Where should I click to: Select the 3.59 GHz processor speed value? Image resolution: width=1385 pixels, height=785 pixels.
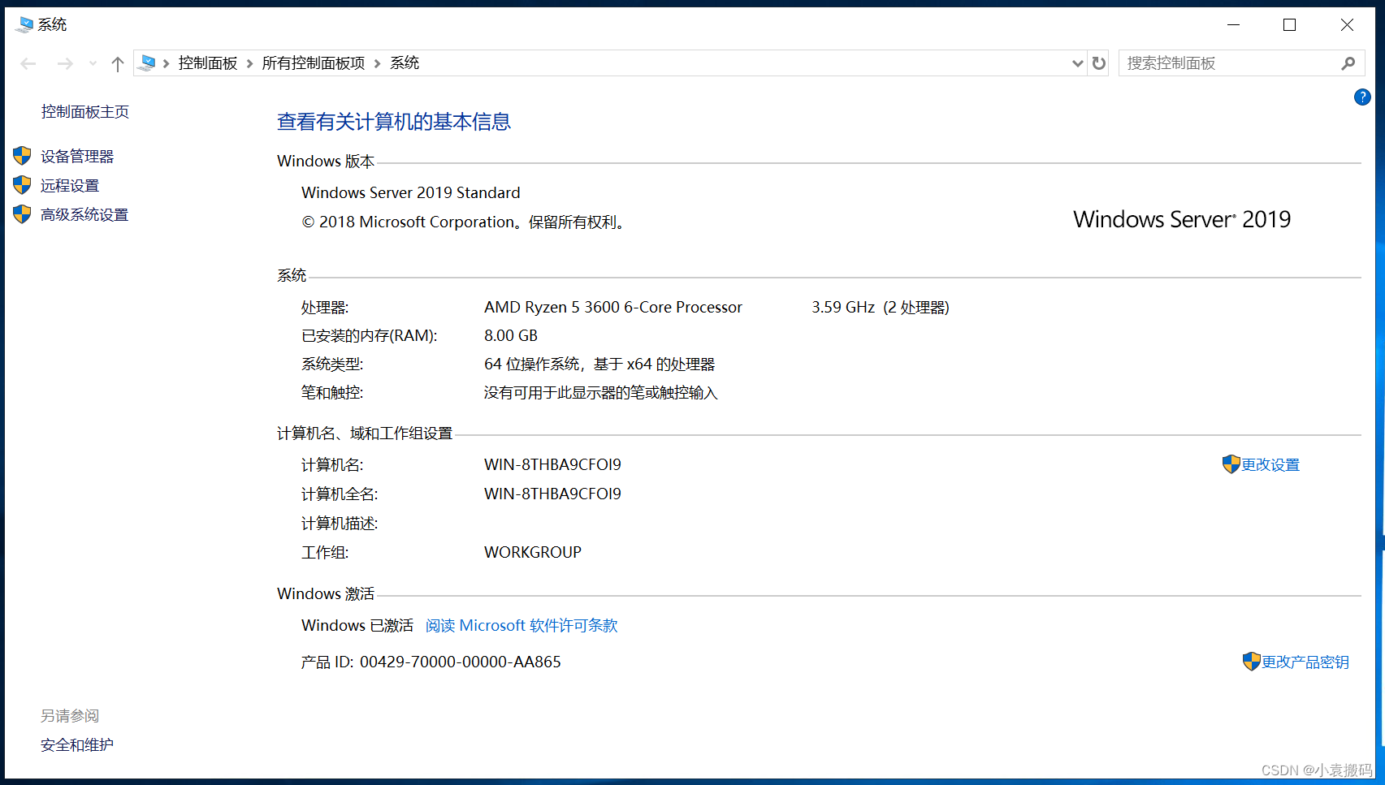(843, 308)
